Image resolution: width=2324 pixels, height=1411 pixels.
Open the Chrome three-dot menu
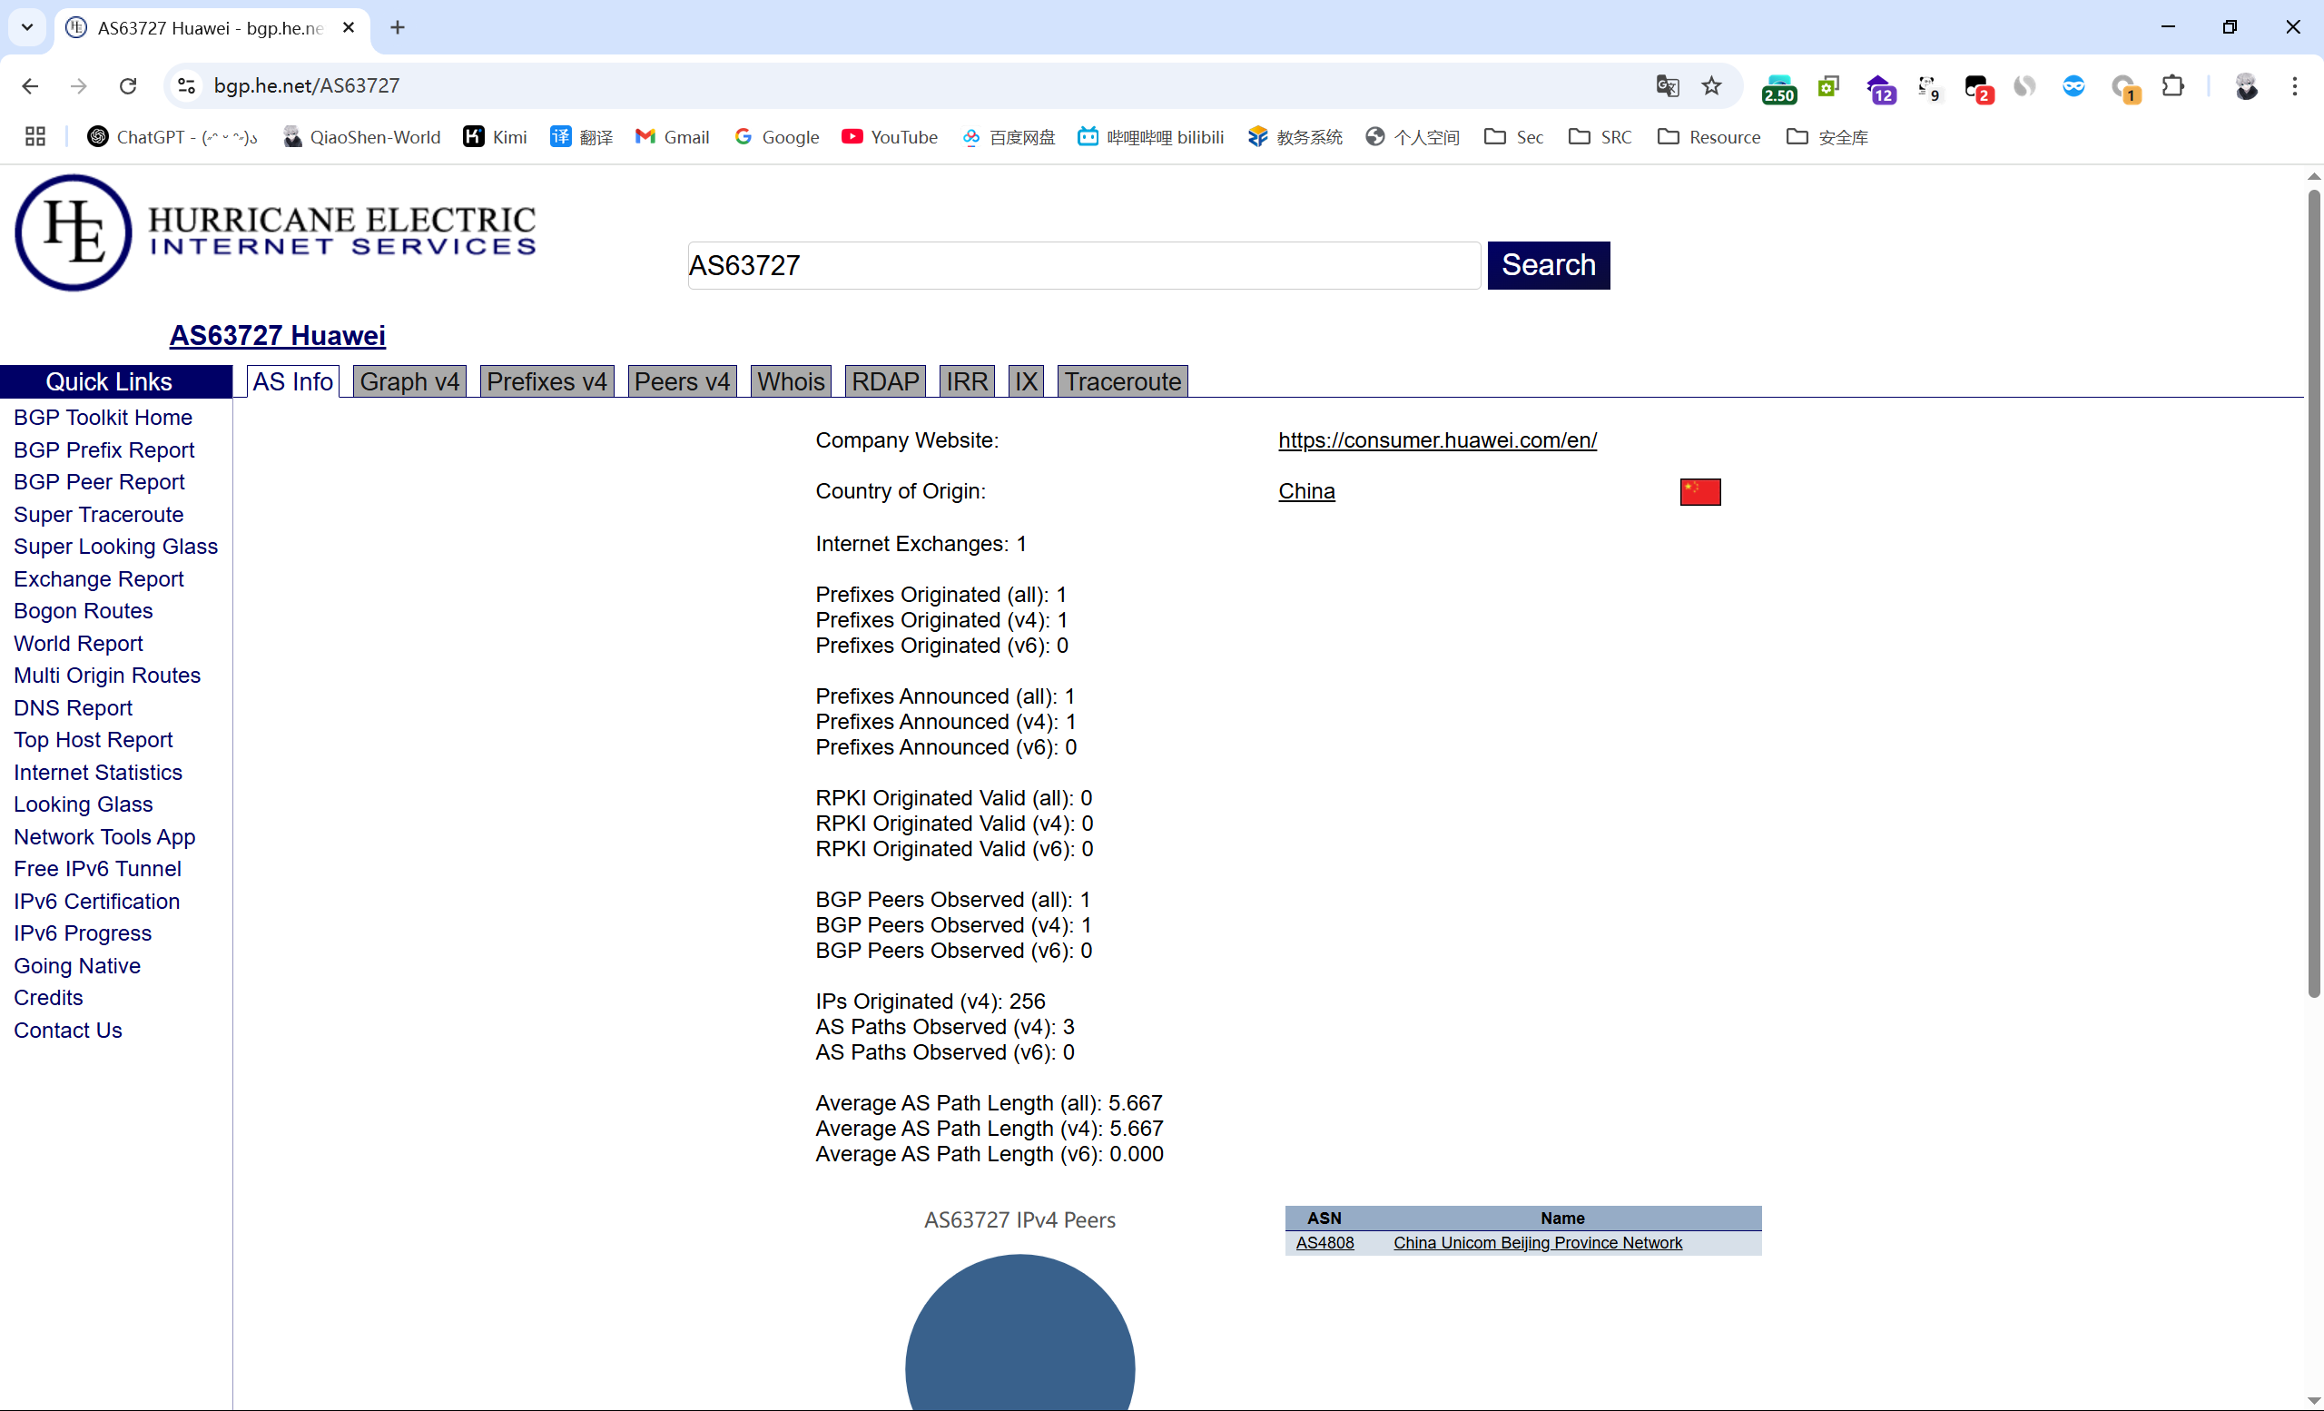pos(2294,86)
